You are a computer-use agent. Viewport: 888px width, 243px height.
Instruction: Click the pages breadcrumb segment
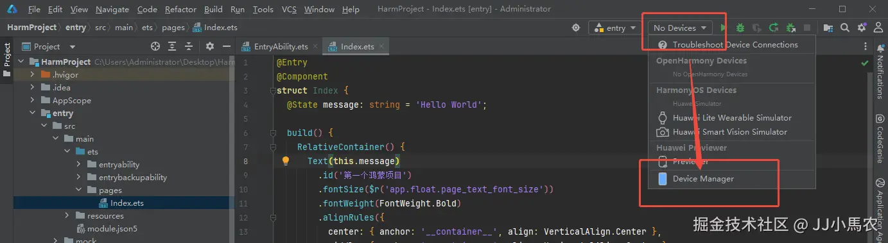[x=173, y=28]
